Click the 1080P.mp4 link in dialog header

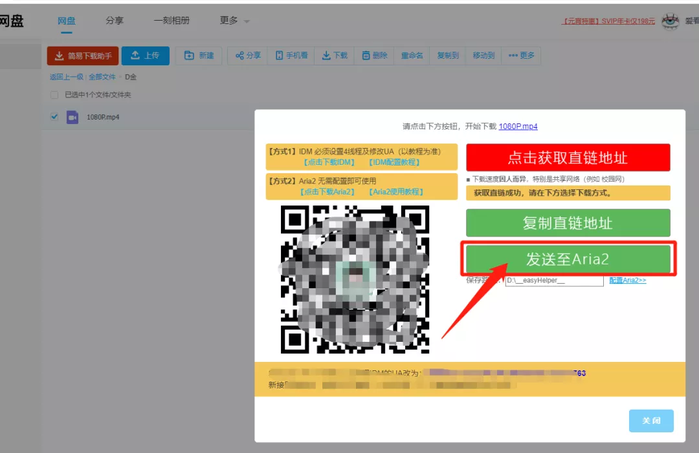[518, 127]
